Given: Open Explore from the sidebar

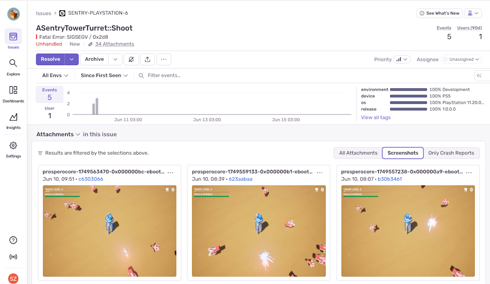Looking at the screenshot, I should 13,67.
